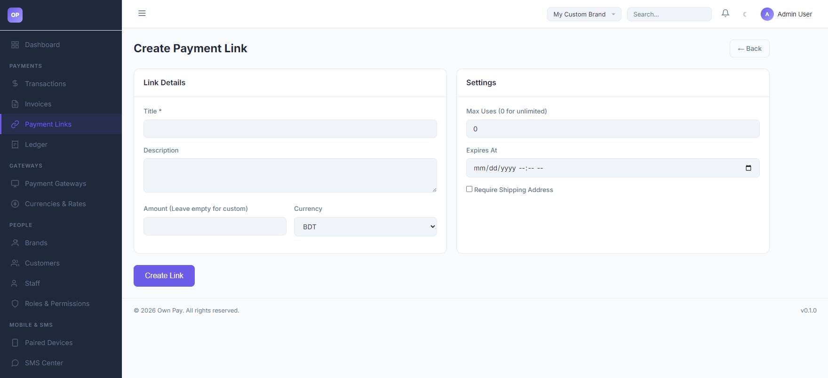The image size is (828, 378).
Task: Click the Title input field
Action: pyautogui.click(x=290, y=129)
